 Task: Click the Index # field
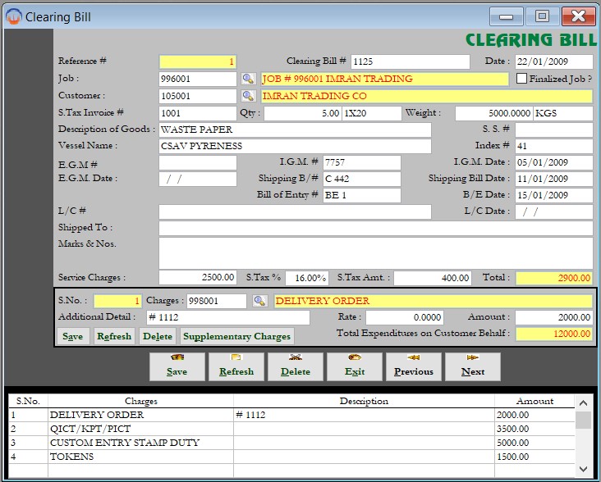point(554,146)
